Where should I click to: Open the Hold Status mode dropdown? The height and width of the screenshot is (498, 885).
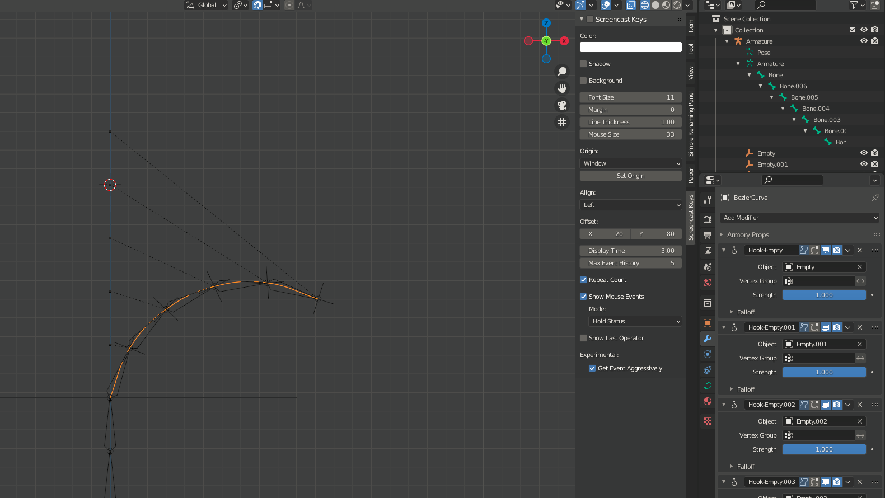coord(635,321)
